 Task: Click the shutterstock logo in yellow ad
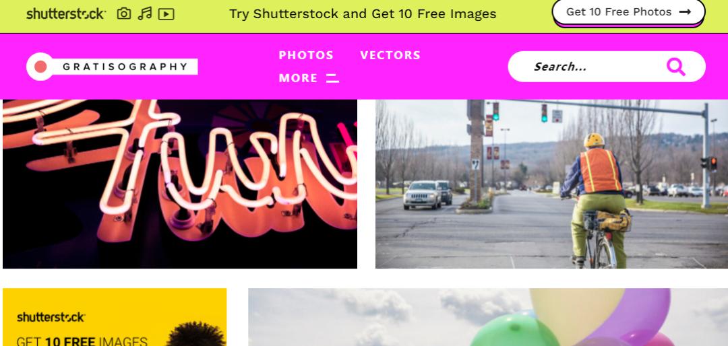(51, 317)
